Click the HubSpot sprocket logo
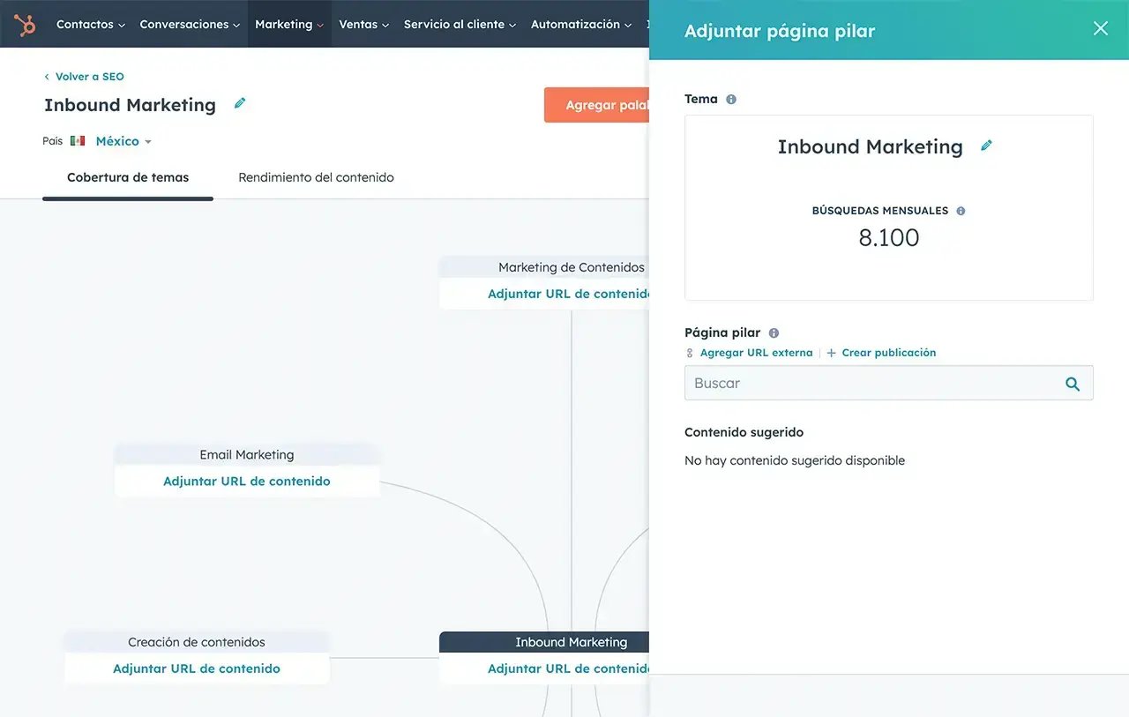 pos(25,25)
